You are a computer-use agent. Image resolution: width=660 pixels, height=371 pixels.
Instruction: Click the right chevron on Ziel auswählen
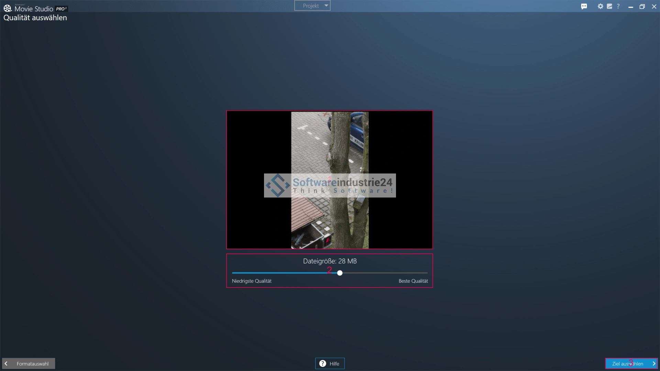[653, 363]
